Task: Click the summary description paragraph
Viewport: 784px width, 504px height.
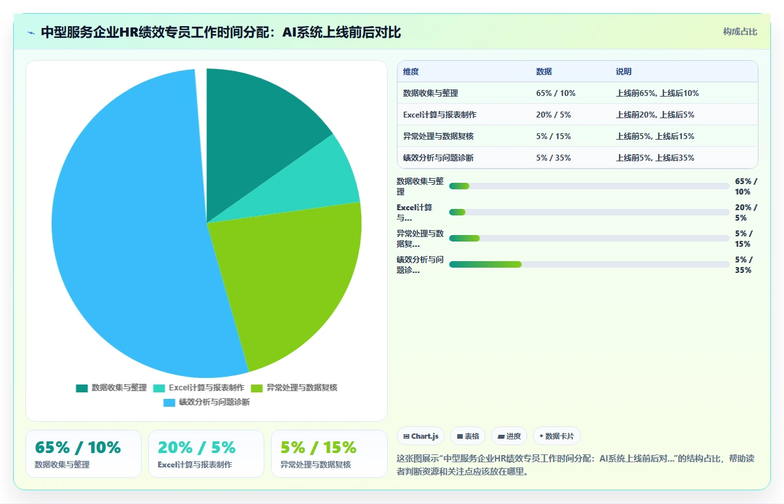Action: point(576,465)
